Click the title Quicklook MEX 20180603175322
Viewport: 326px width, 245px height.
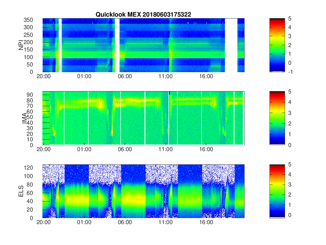(143, 15)
